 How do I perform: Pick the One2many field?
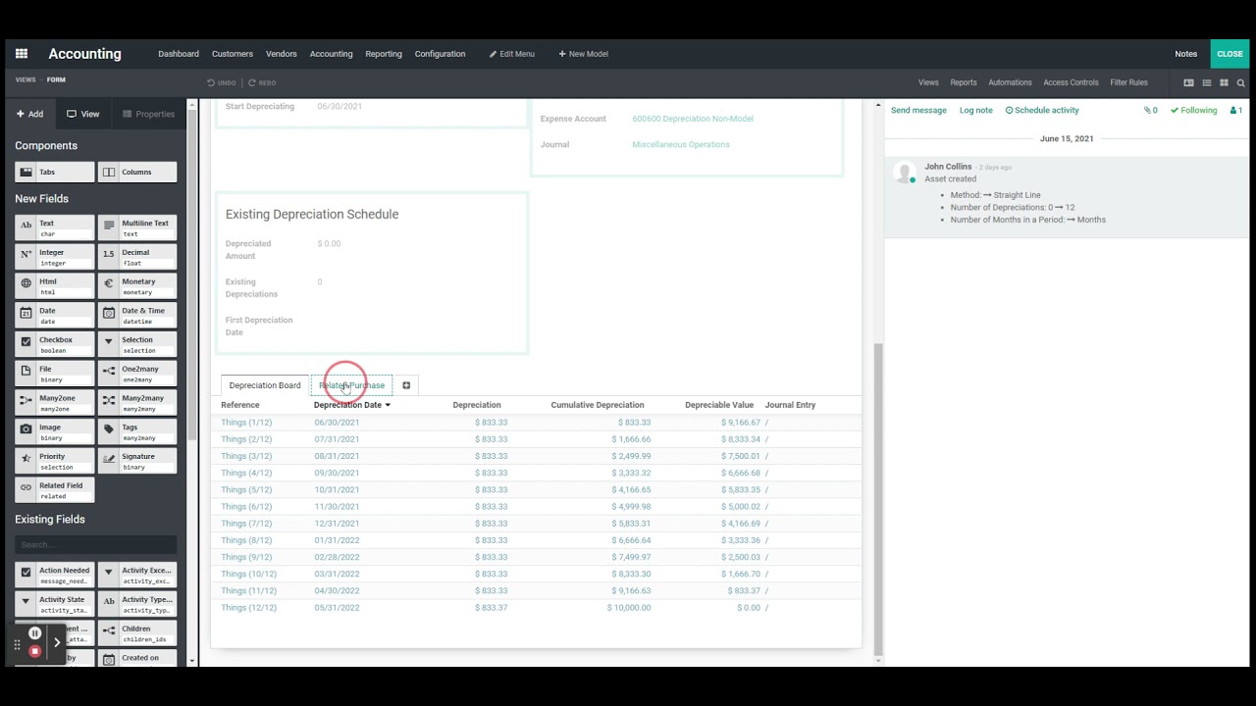pyautogui.click(x=137, y=374)
